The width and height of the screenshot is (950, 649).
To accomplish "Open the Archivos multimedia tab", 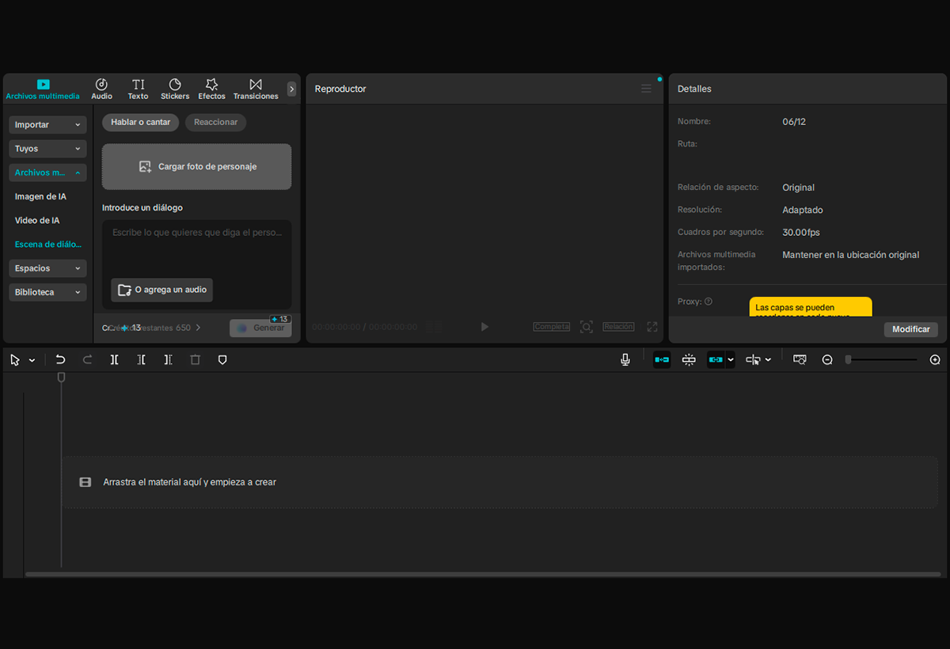I will pyautogui.click(x=43, y=89).
